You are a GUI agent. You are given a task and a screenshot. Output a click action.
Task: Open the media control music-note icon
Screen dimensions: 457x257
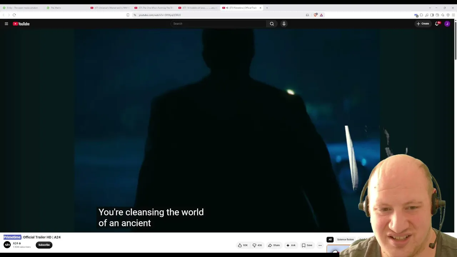click(427, 15)
